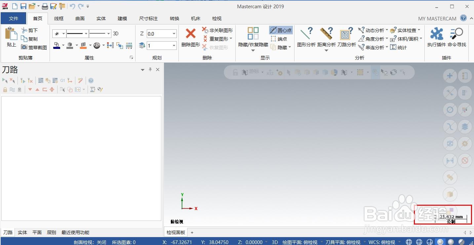The width and height of the screenshot is (474, 245).
Task: Click dimension H floating button on right
Action: (450, 160)
